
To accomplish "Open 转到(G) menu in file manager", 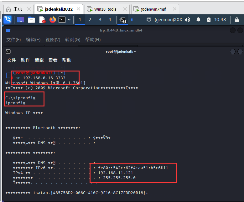I will click(x=73, y=40).
